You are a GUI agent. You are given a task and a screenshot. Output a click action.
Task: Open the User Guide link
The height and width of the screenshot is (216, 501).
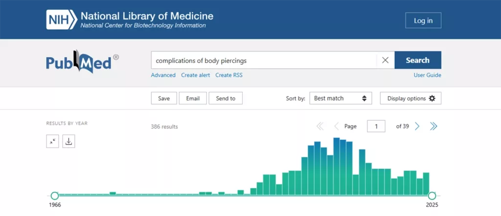point(427,75)
